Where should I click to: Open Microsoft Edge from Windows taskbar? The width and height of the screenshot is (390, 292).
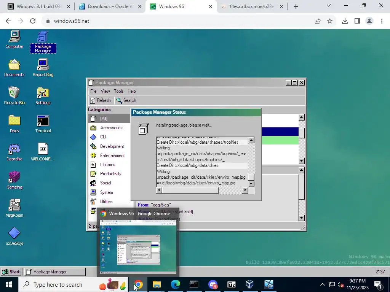tap(175, 284)
